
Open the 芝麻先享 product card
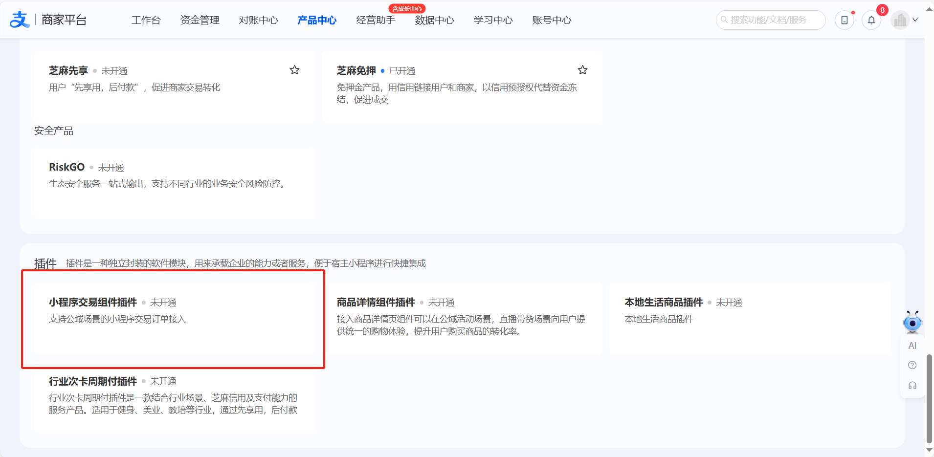click(x=175, y=87)
